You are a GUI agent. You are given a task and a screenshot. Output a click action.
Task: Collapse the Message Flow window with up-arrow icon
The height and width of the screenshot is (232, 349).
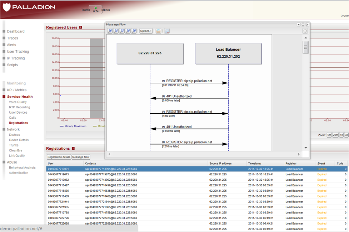point(299,25)
